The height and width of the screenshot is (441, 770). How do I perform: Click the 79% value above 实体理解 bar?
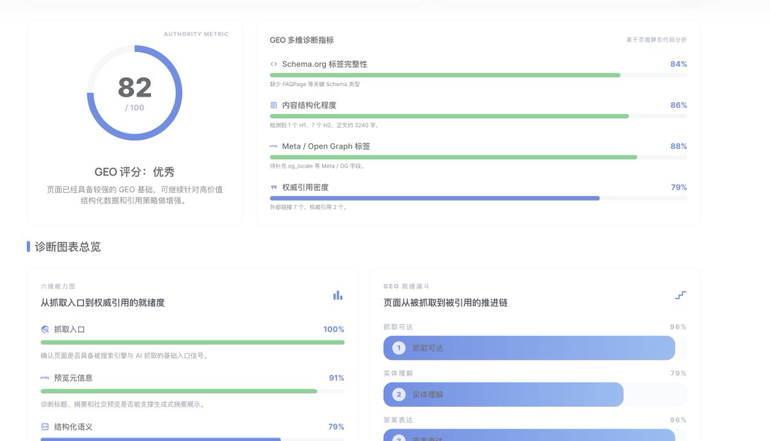[678, 373]
